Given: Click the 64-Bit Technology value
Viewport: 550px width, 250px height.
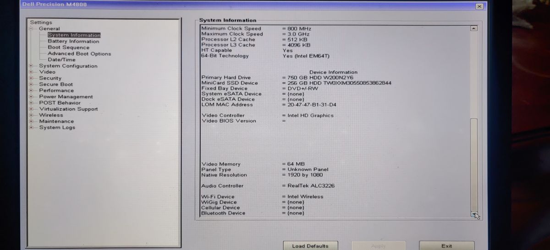Looking at the screenshot, I should [306, 56].
